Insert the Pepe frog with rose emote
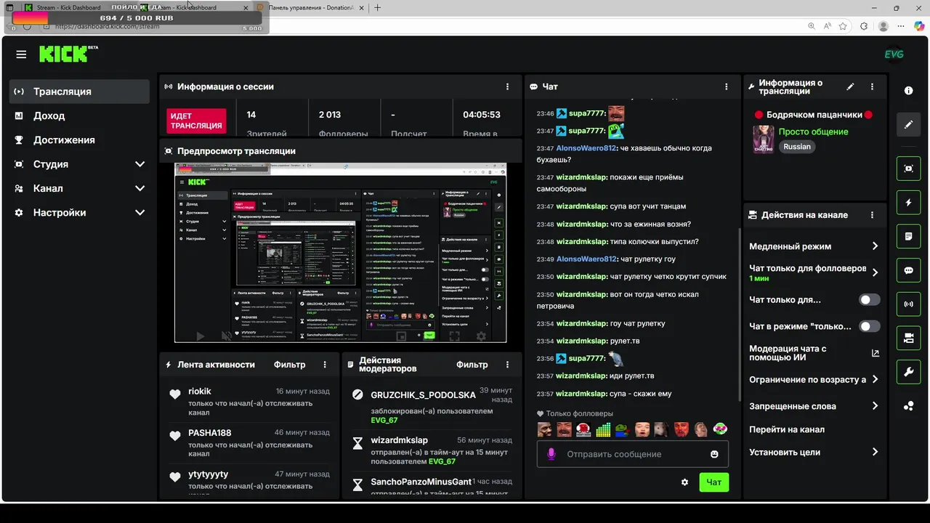 (x=623, y=429)
